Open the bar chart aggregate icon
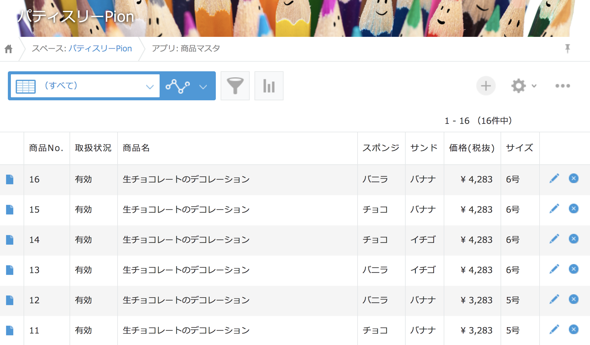This screenshot has width=590, height=345. pyautogui.click(x=269, y=86)
